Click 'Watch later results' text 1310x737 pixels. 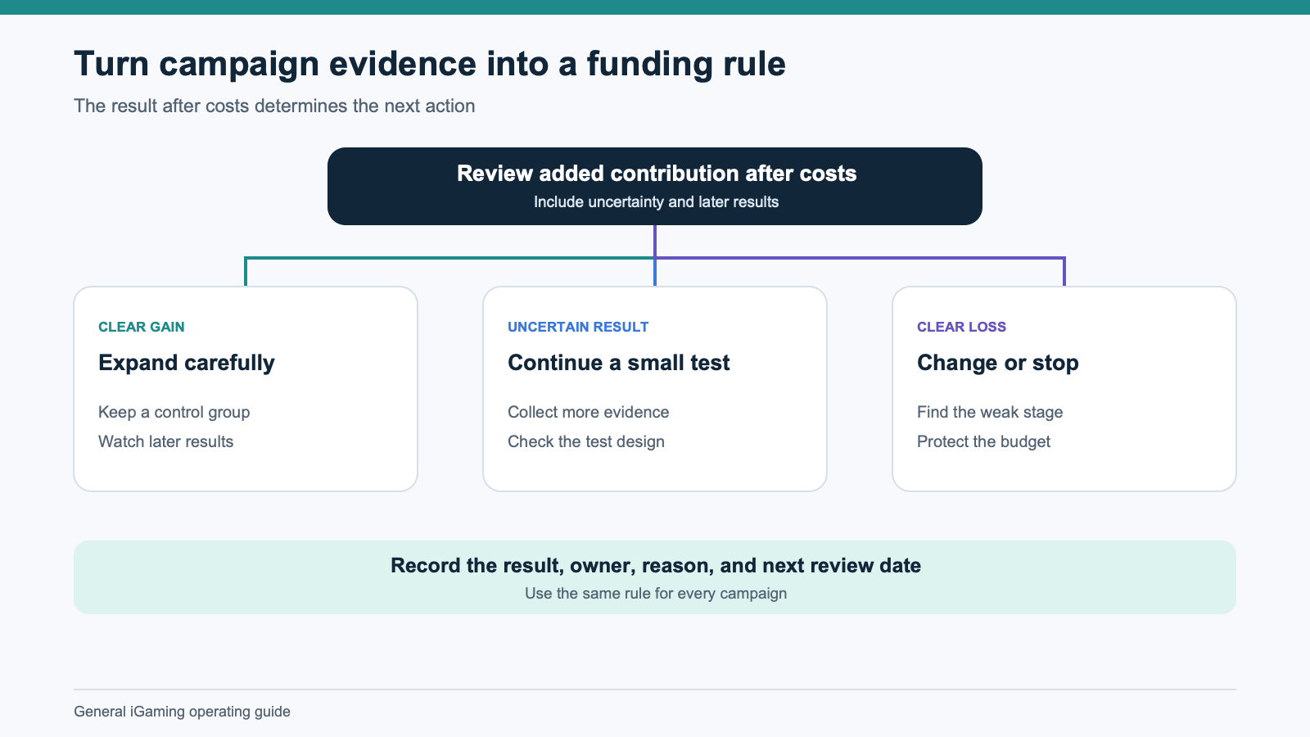[x=166, y=442]
